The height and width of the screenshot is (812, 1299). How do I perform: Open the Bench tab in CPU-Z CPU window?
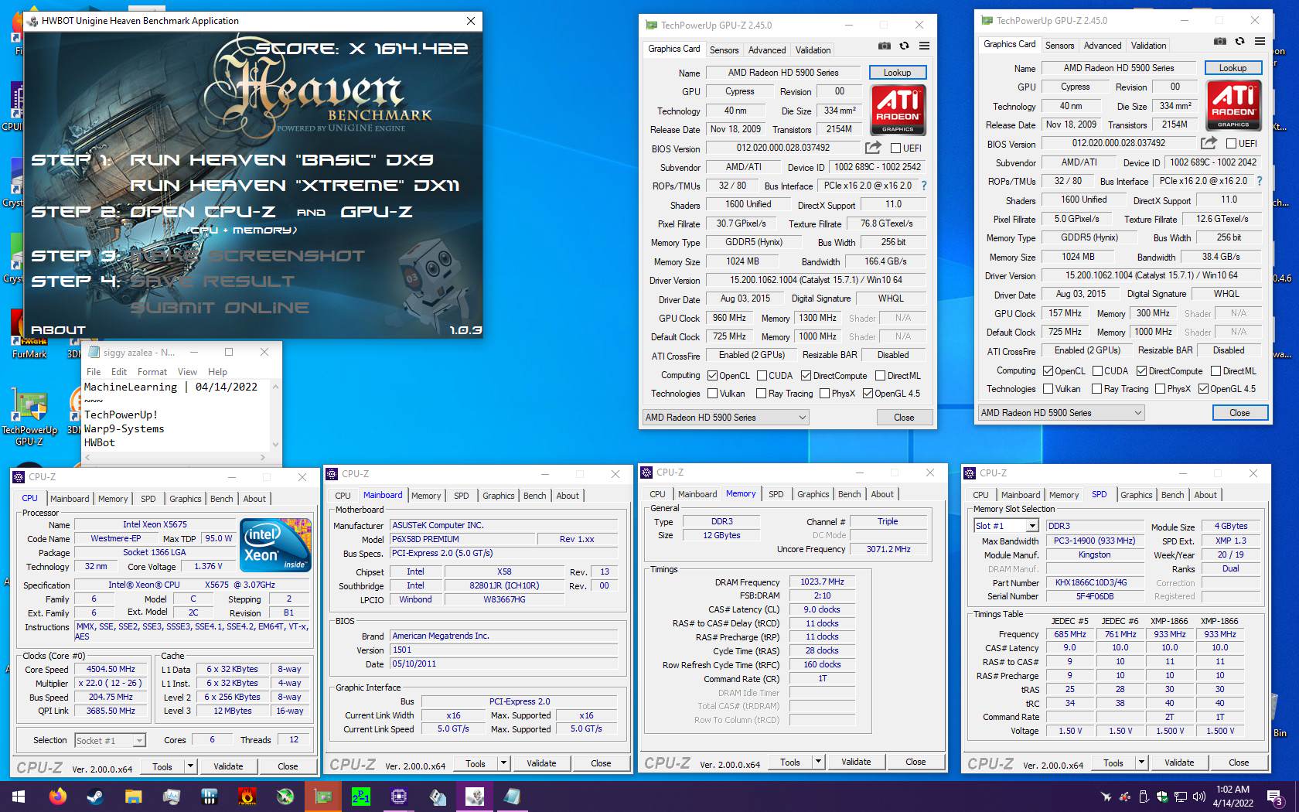coord(222,499)
